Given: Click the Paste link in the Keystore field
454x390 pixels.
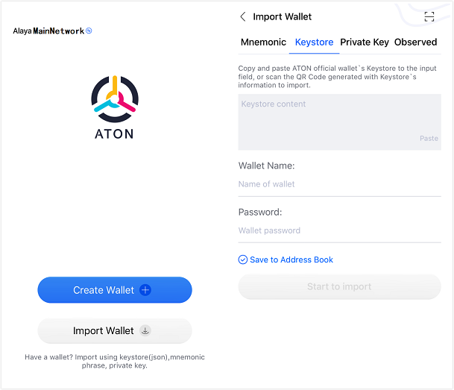Looking at the screenshot, I should coord(429,138).
